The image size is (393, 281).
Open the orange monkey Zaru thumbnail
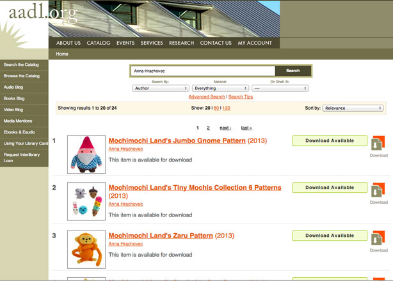click(x=86, y=249)
